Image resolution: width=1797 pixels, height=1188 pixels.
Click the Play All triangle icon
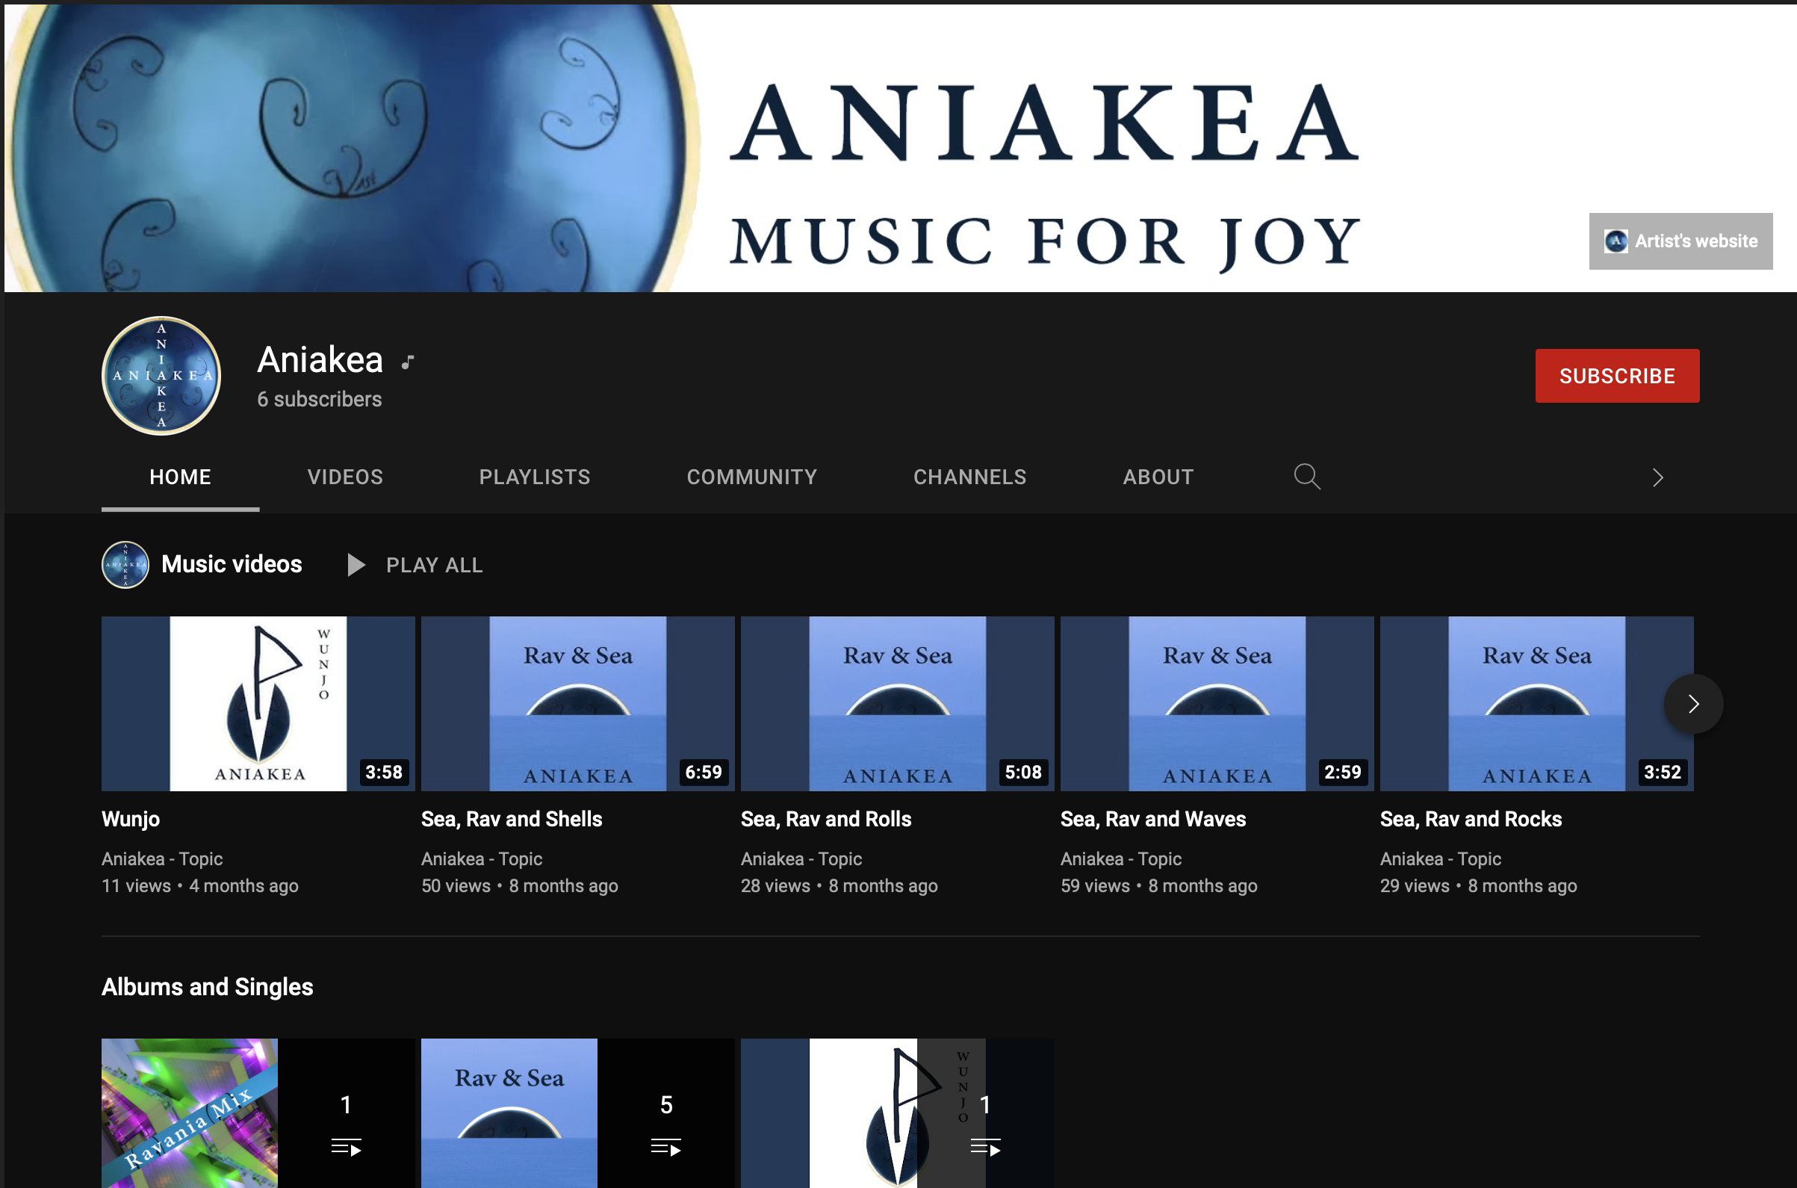356,564
